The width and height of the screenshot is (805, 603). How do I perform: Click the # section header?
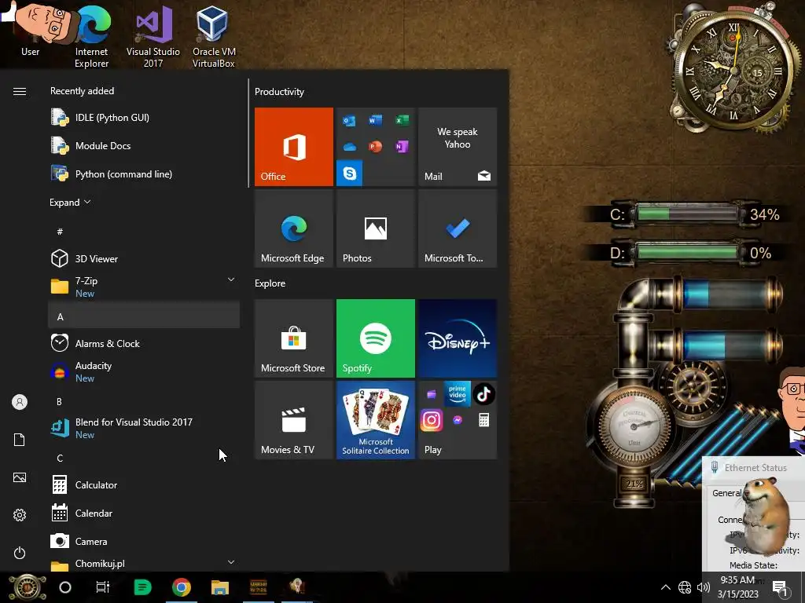click(x=60, y=232)
